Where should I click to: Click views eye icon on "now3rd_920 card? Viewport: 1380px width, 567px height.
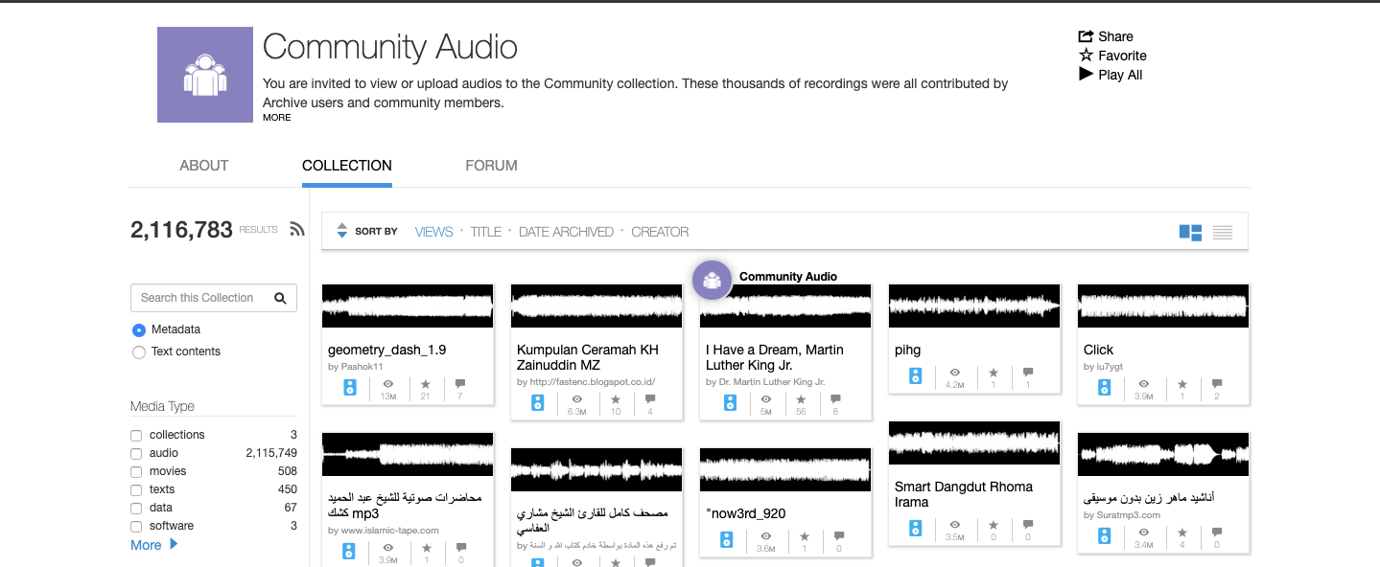tap(765, 535)
